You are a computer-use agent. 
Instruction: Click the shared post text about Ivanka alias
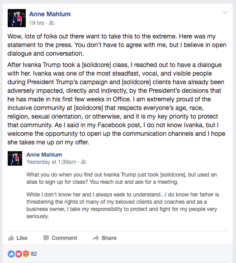pyautogui.click(x=122, y=178)
